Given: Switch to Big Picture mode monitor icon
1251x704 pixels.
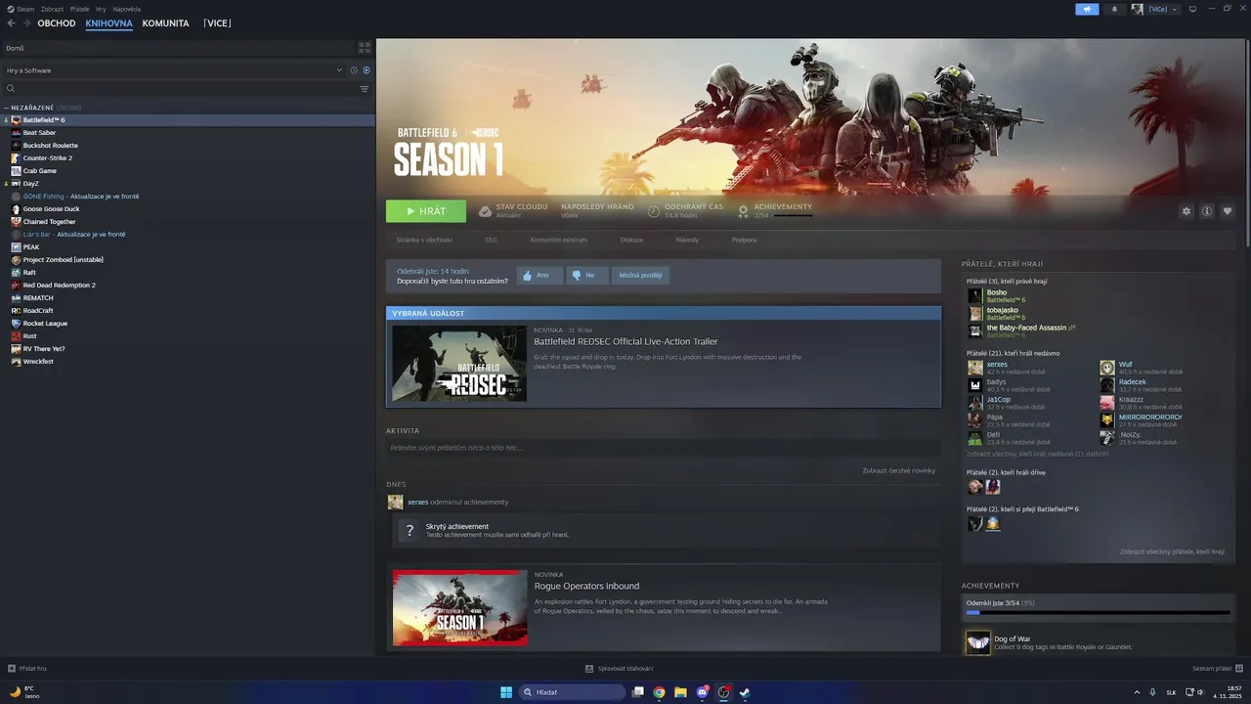Looking at the screenshot, I should (x=1192, y=9).
